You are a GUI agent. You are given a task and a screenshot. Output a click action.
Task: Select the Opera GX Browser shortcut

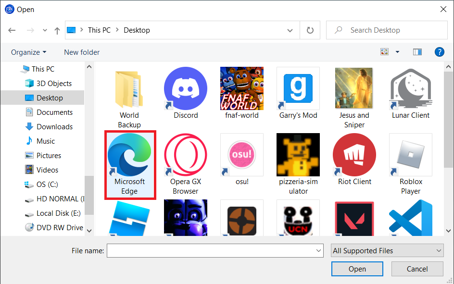tap(186, 155)
